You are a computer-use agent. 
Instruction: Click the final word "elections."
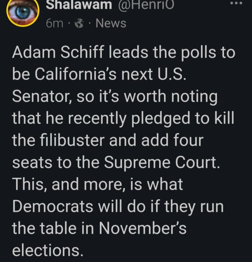46,251
